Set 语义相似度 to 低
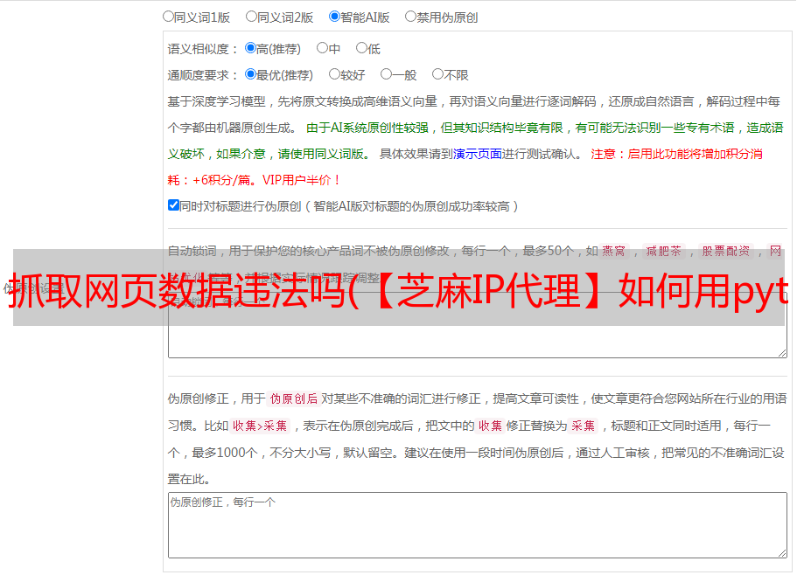Image resolution: width=797 pixels, height=575 pixels. pyautogui.click(x=362, y=48)
